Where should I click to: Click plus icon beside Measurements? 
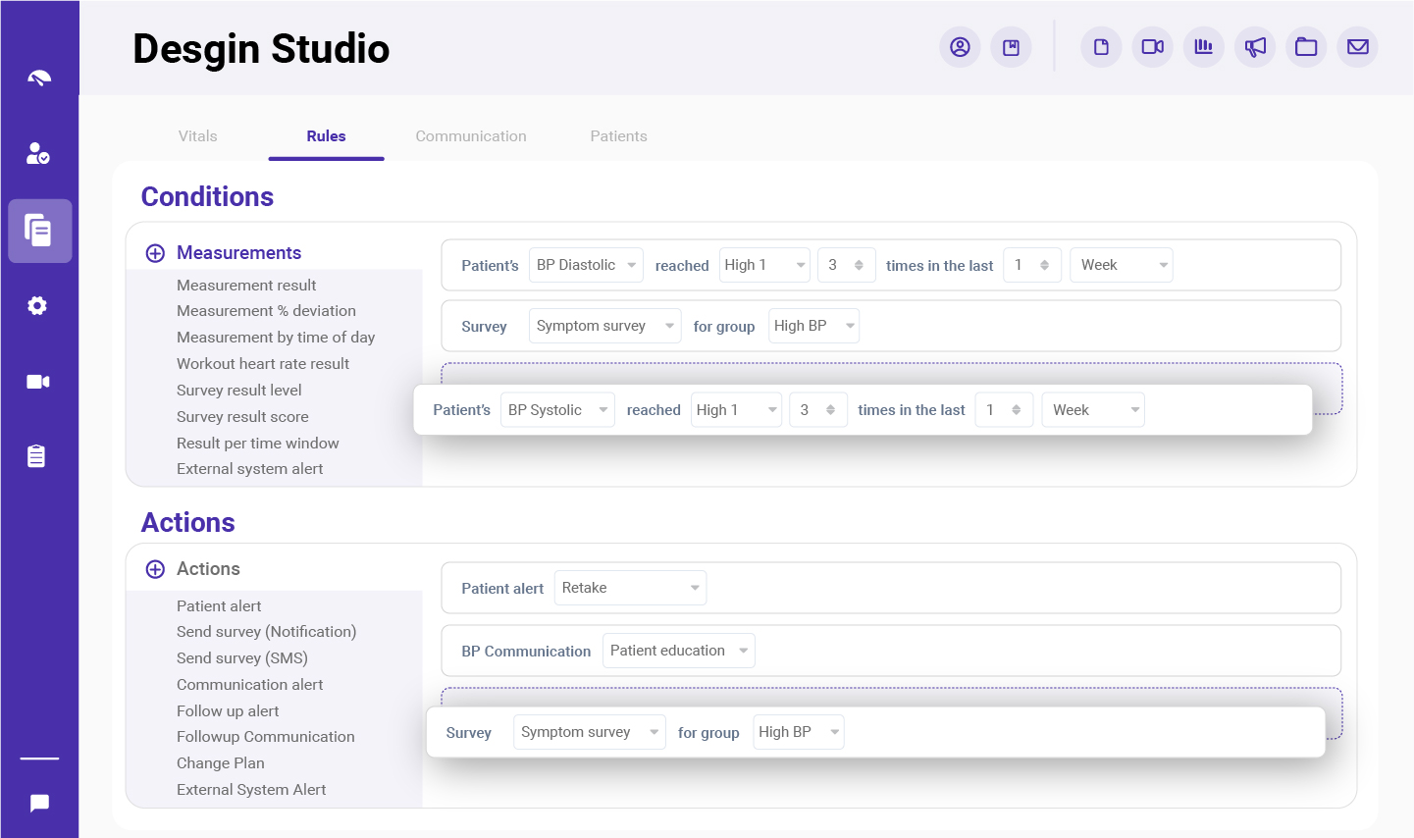click(155, 253)
